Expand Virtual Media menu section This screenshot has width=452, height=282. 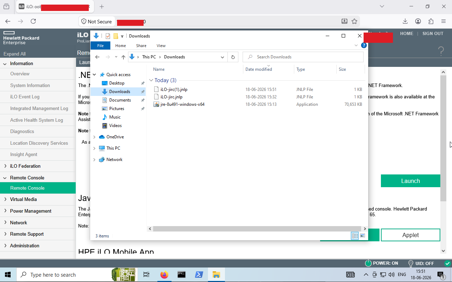5,199
